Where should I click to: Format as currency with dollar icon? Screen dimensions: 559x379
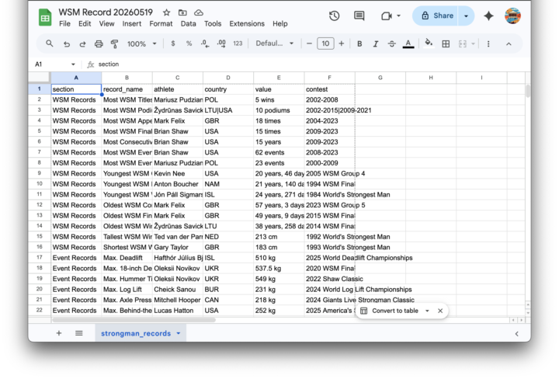click(x=173, y=43)
